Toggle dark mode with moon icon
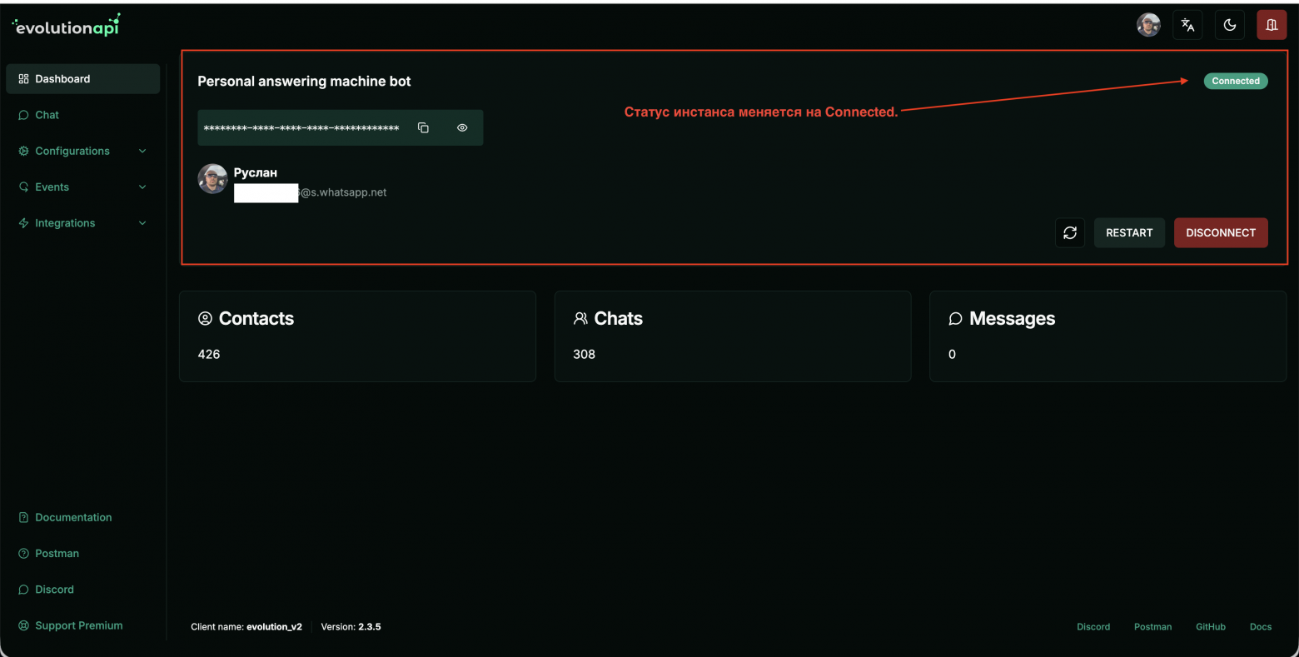 click(1230, 25)
